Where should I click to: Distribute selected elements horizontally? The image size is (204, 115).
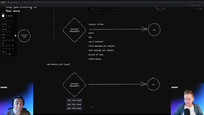pyautogui.click(x=13, y=45)
